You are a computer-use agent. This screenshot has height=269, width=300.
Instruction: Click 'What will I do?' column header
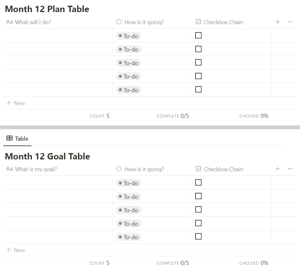[33, 22]
